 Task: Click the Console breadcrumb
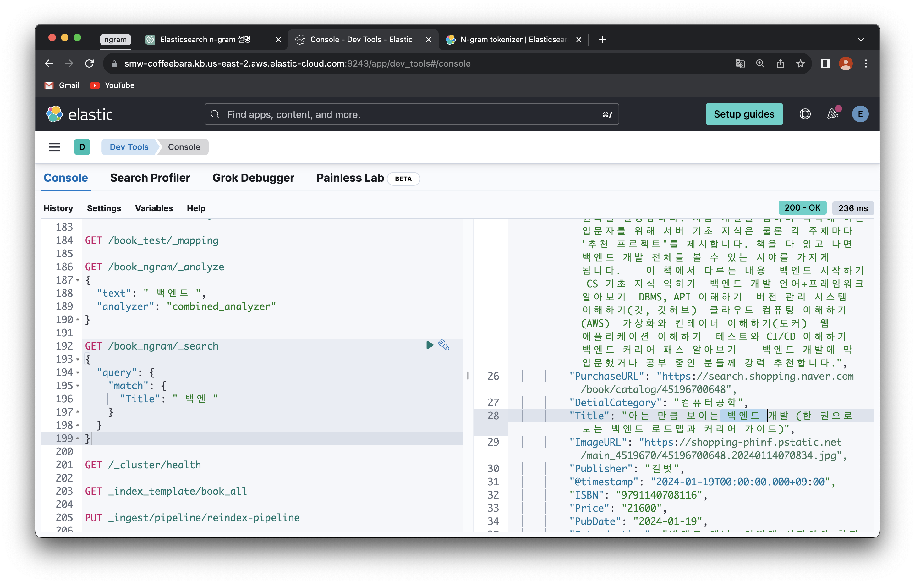(184, 147)
